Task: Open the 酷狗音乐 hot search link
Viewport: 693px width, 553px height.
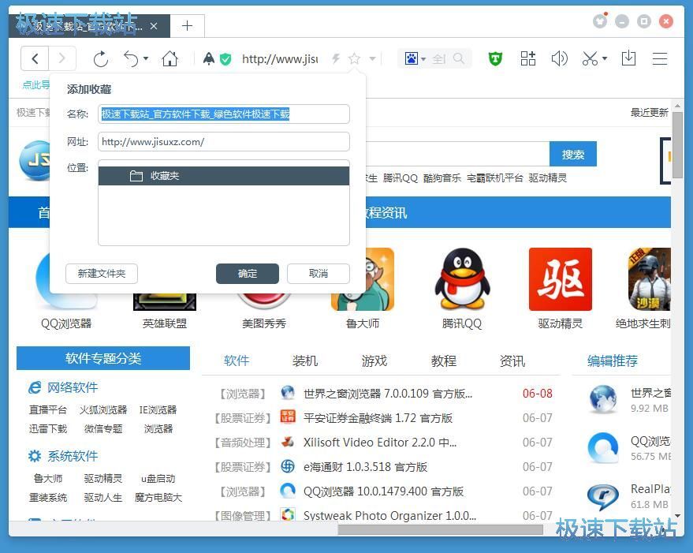Action: (442, 177)
